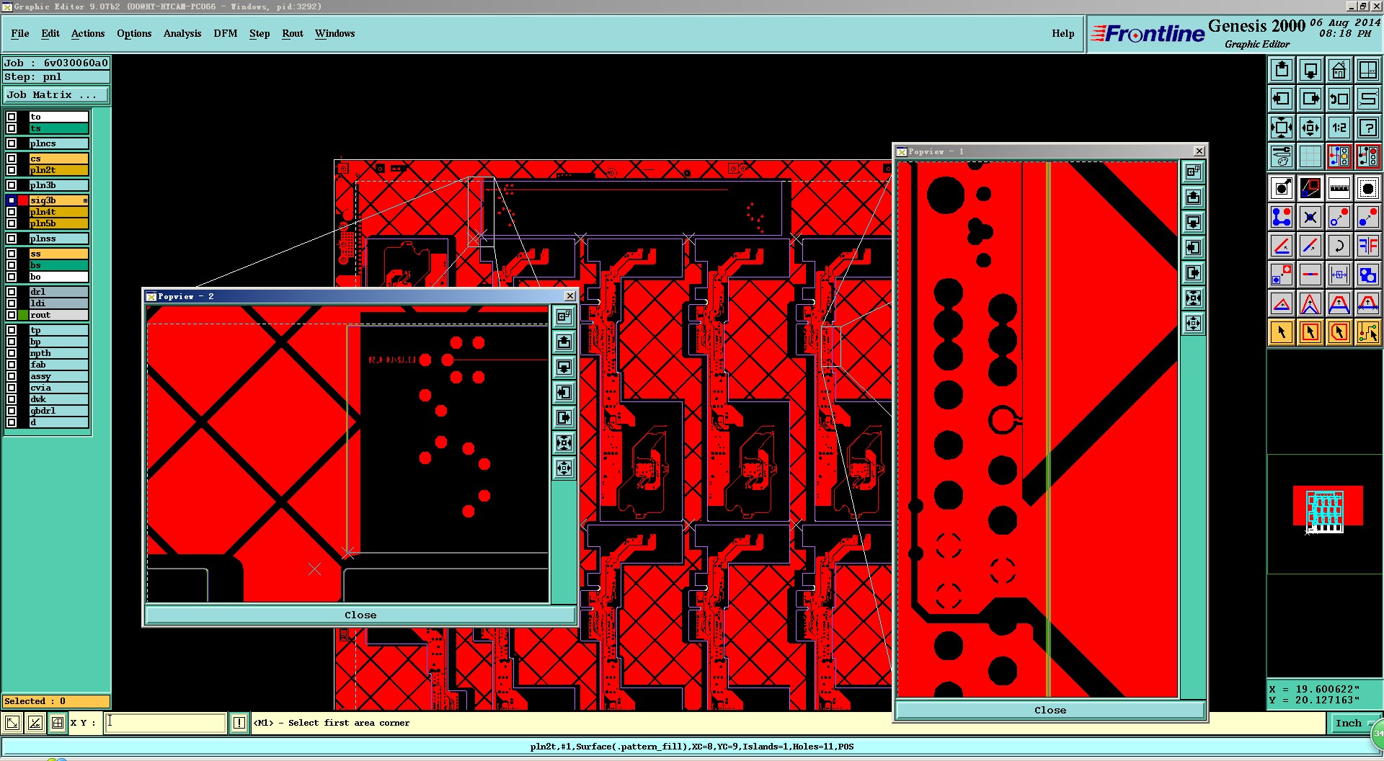
Task: Click the small marker on the sig3b row
Action: coord(85,200)
